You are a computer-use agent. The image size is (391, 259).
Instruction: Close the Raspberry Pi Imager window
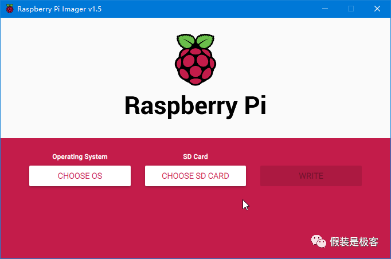(377, 9)
